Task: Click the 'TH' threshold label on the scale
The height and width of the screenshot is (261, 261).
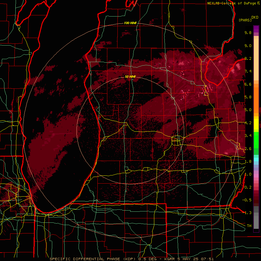Action: coord(249,226)
